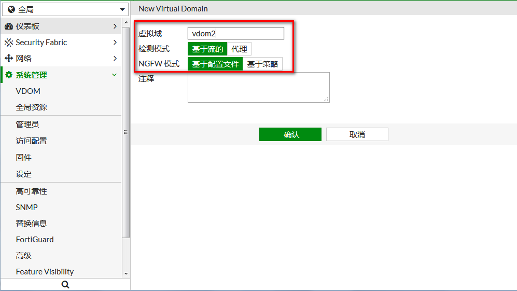Open the VDOM menu item
The image size is (517, 291).
[28, 91]
